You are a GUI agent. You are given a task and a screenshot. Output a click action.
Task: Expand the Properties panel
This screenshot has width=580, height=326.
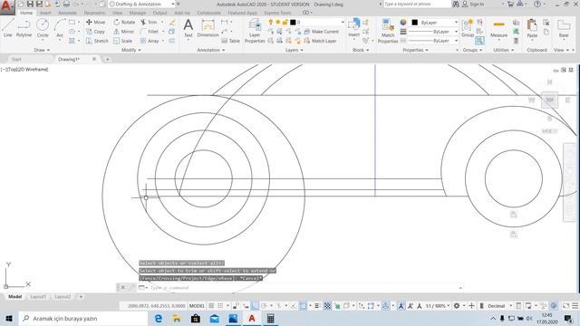pos(415,50)
